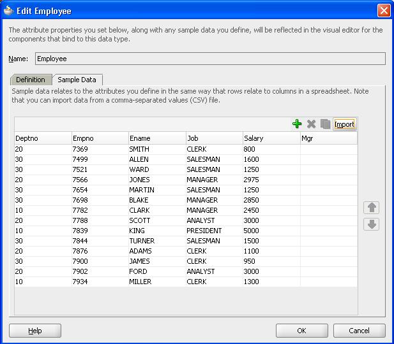
Task: Close the Edit Employee window
Action: point(383,11)
